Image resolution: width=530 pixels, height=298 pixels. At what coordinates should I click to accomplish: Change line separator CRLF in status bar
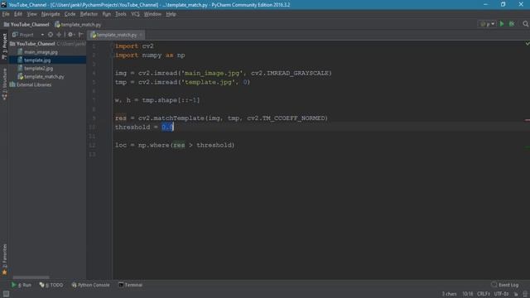click(x=484, y=294)
